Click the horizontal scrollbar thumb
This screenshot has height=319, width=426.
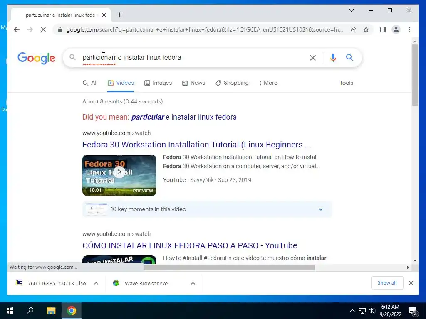click(229, 267)
